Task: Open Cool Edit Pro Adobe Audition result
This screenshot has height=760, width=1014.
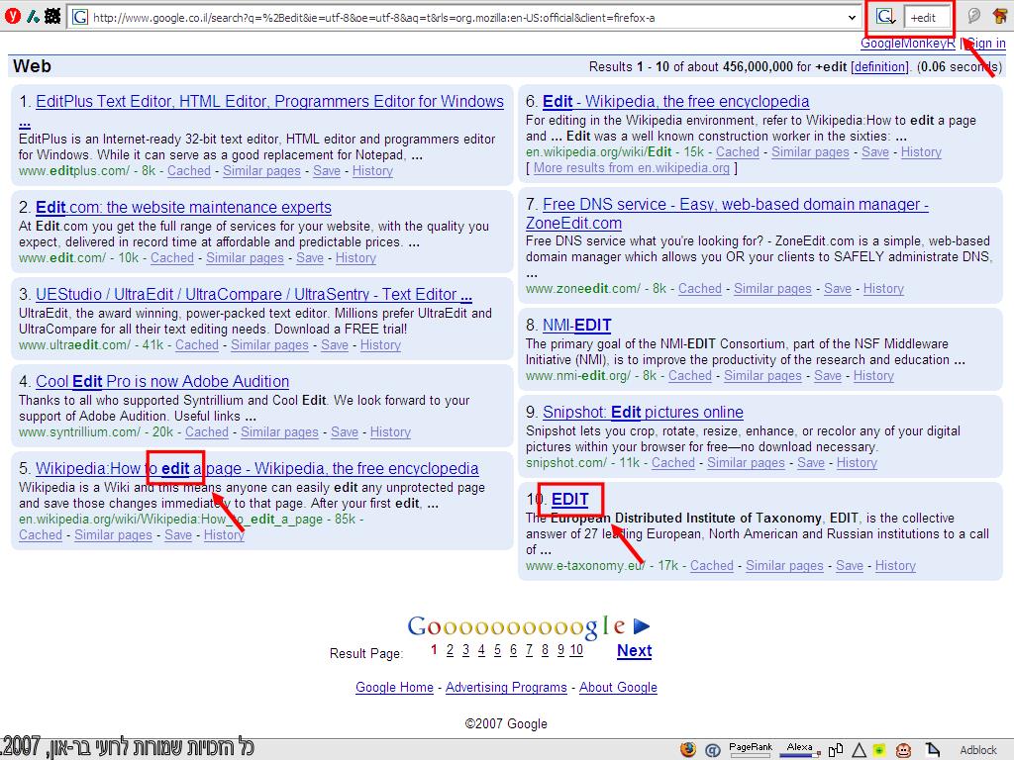Action: point(162,381)
